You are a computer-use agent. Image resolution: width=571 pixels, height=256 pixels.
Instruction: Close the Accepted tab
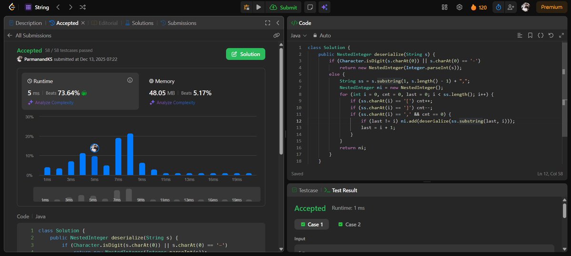(83, 23)
